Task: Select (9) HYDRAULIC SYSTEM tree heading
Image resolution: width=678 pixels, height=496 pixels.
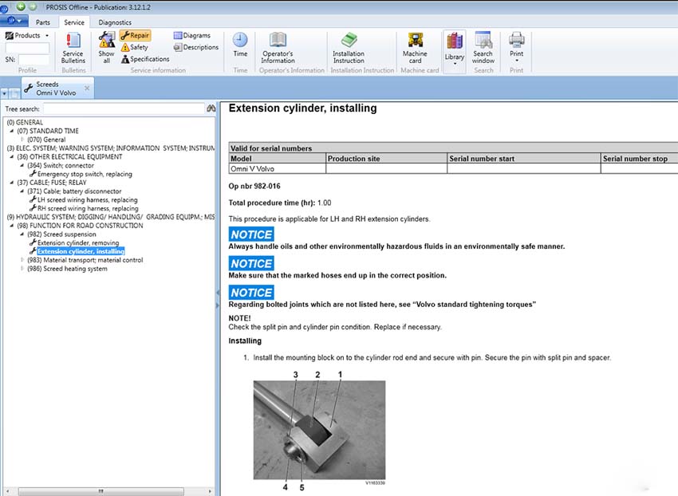Action: tap(111, 217)
